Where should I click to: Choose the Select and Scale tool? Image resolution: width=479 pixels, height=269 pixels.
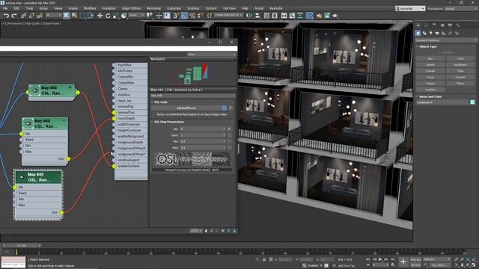(116, 16)
